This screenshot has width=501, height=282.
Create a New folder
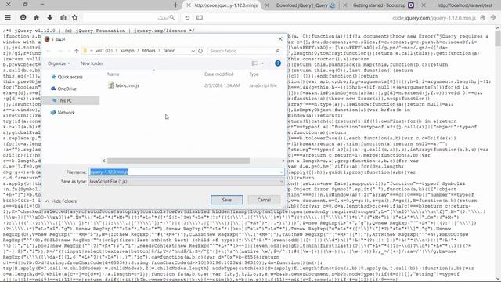point(92,63)
